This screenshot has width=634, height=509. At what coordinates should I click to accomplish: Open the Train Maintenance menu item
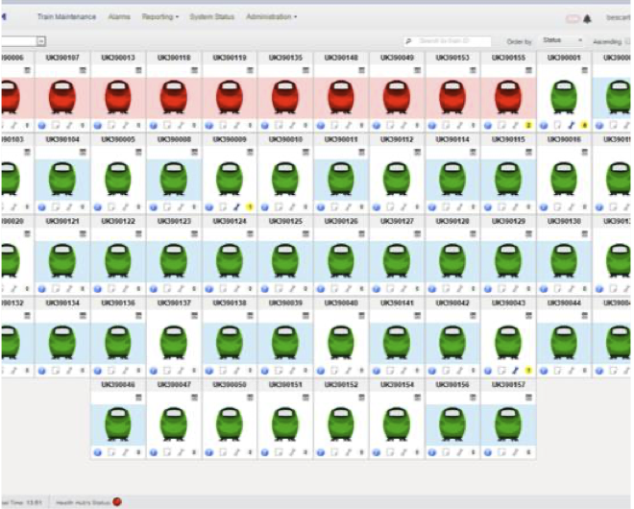pyautogui.click(x=66, y=17)
